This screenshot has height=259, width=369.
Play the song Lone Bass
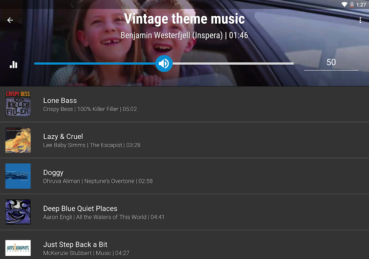[x=60, y=101]
